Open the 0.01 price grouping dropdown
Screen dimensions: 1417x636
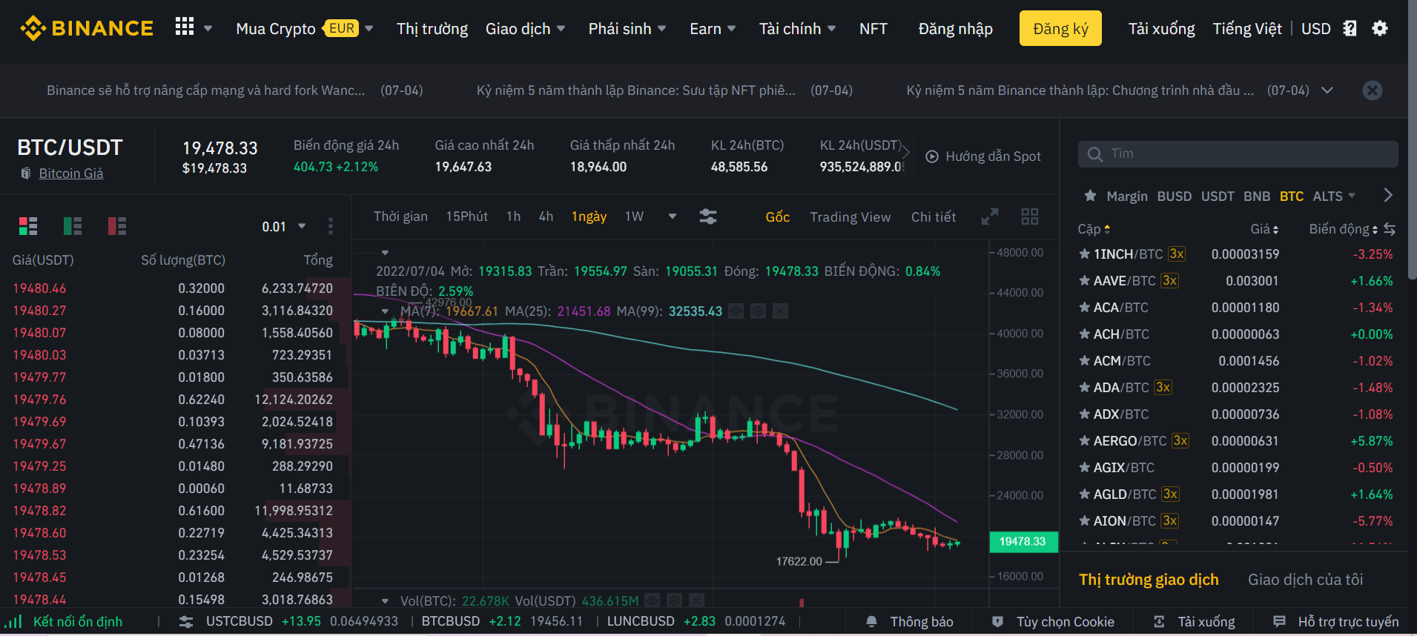coord(284,227)
